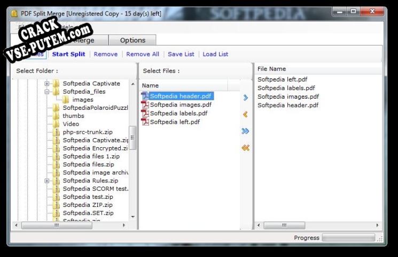Click Load List in toolbar
Screen dimensions: 398x257
(215, 54)
